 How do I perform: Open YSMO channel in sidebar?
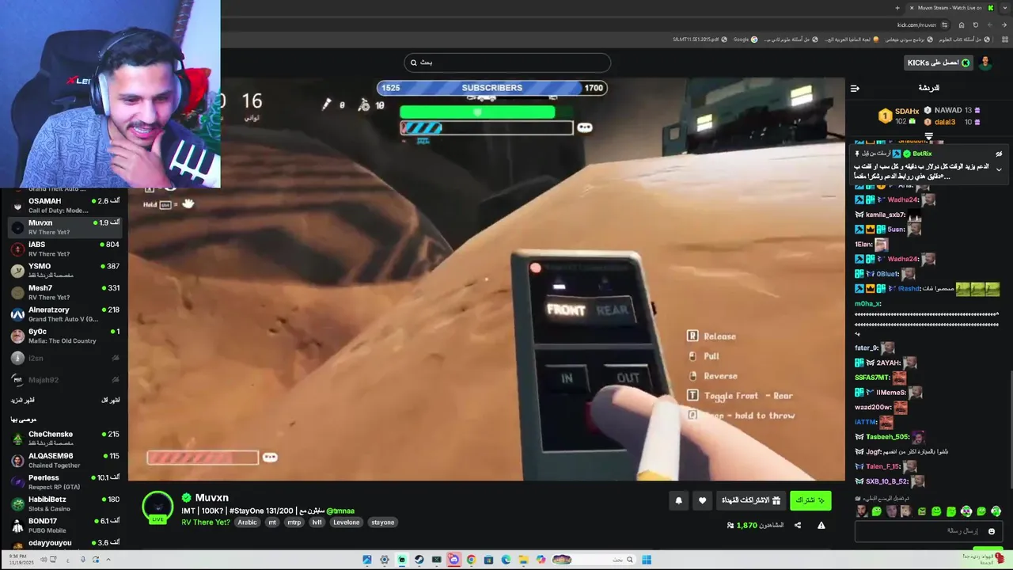[64, 270]
